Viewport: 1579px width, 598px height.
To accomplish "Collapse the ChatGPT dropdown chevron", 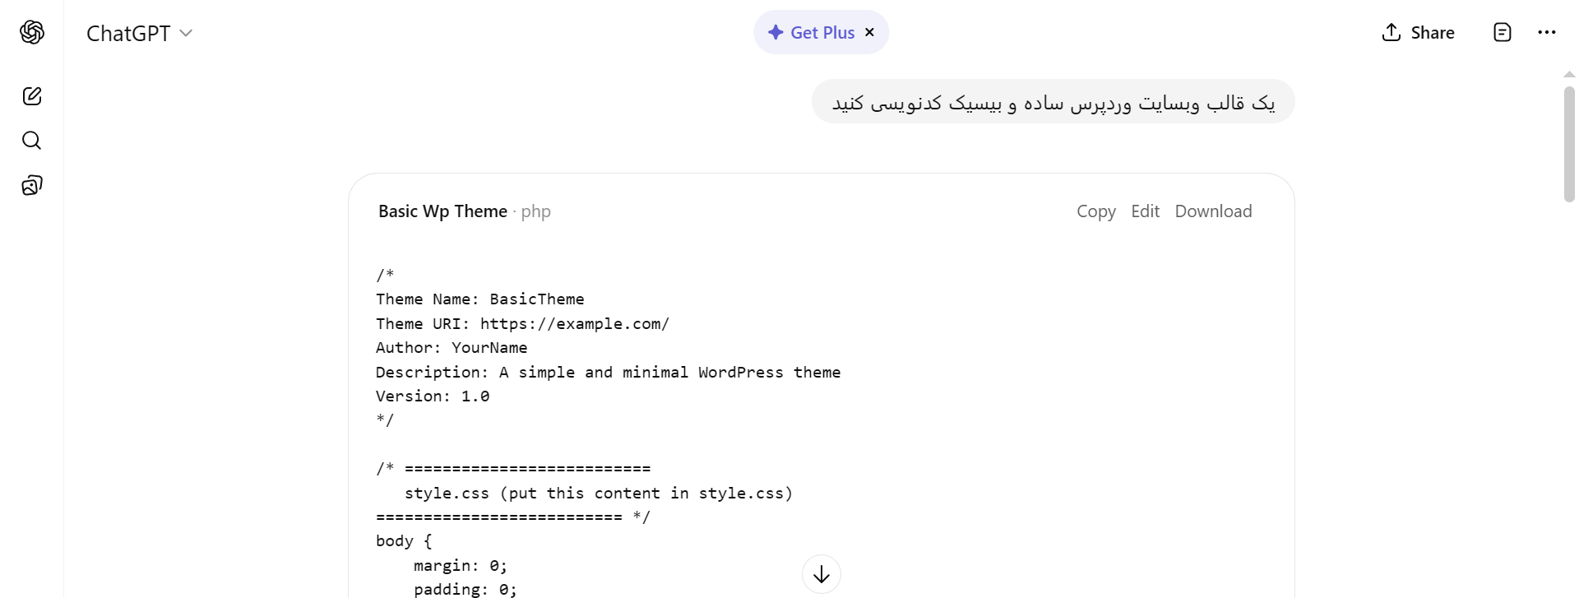I will point(187,34).
